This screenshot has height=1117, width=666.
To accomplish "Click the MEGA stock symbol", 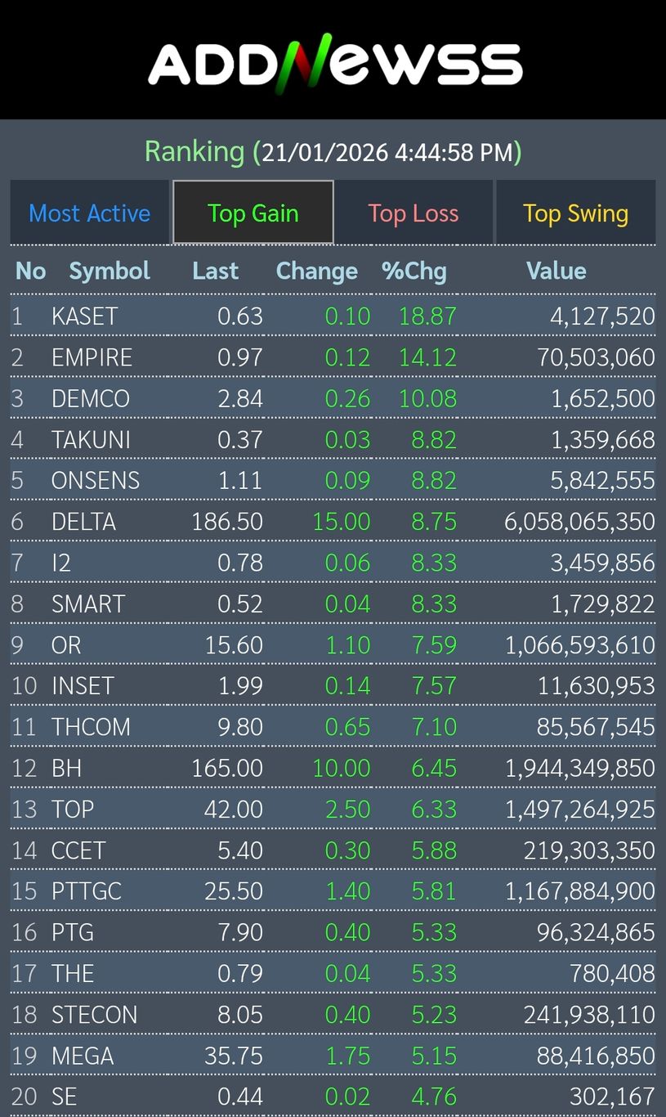I will (x=83, y=1056).
